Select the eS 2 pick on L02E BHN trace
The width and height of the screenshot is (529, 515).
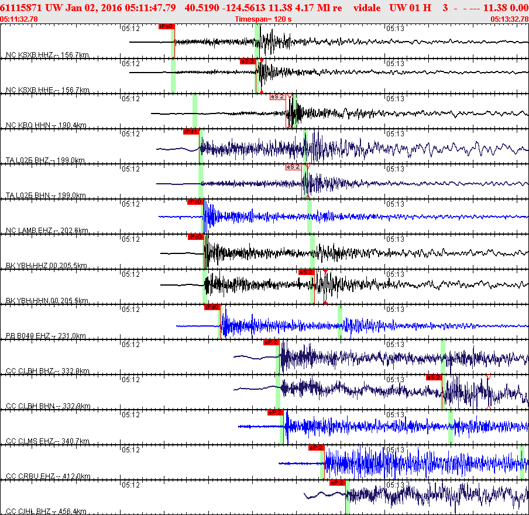tap(293, 167)
